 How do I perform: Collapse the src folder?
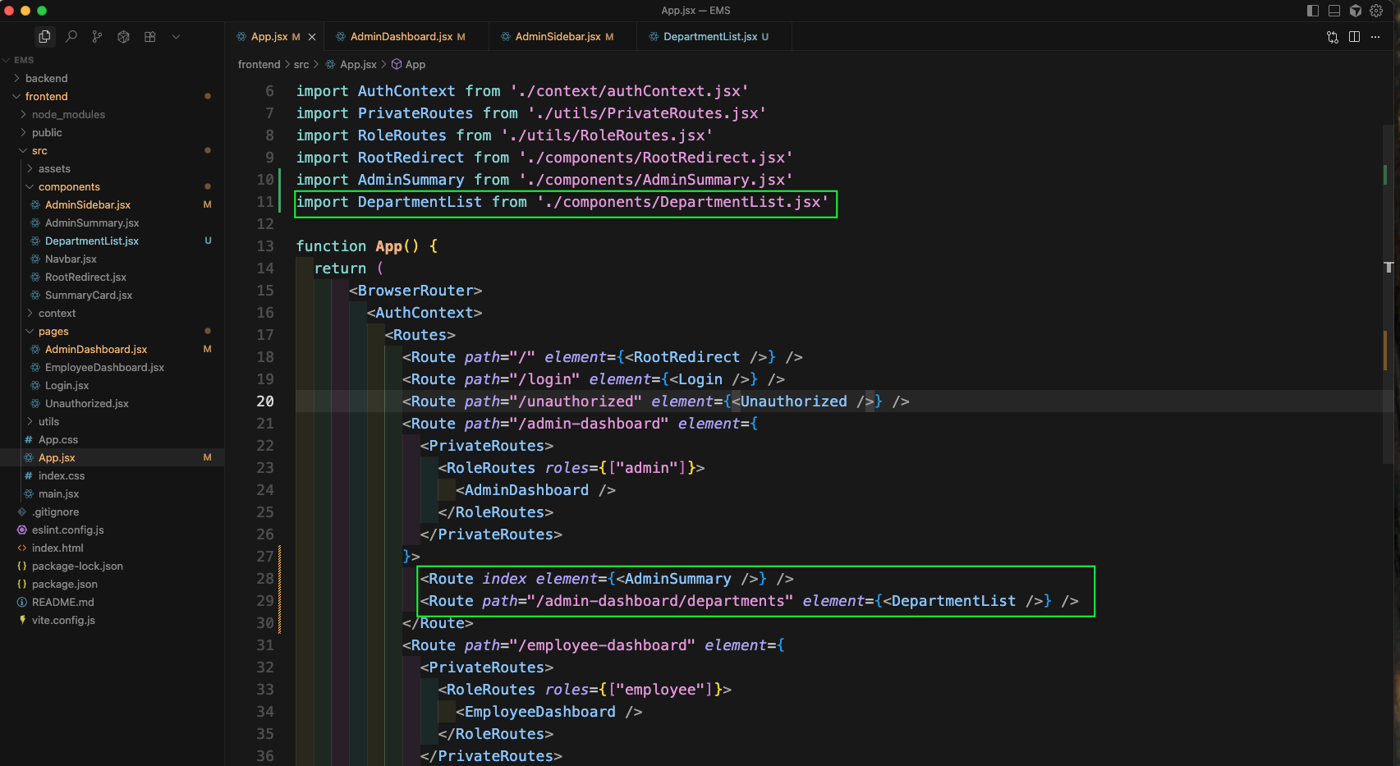click(x=112, y=150)
